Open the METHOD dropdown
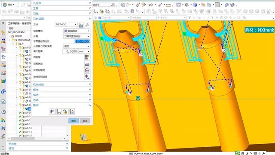Image resolution: width=275 pixels, height=155 pixels. [x=66, y=25]
